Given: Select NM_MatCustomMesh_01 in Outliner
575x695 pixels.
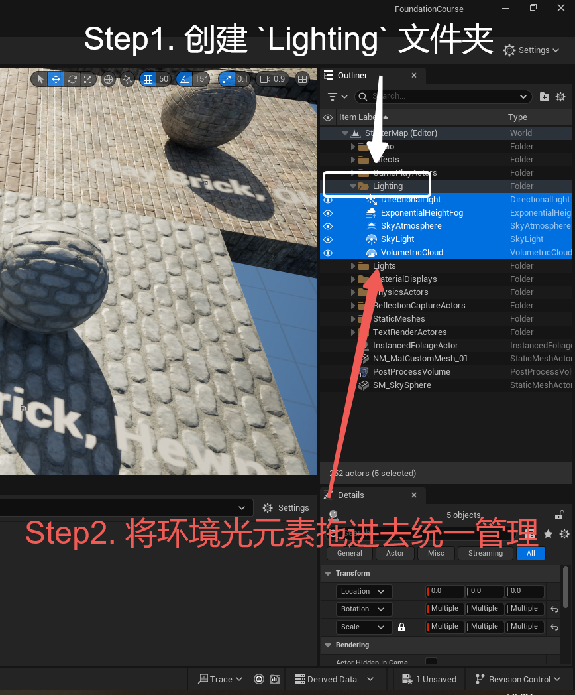Looking at the screenshot, I should click(x=420, y=359).
